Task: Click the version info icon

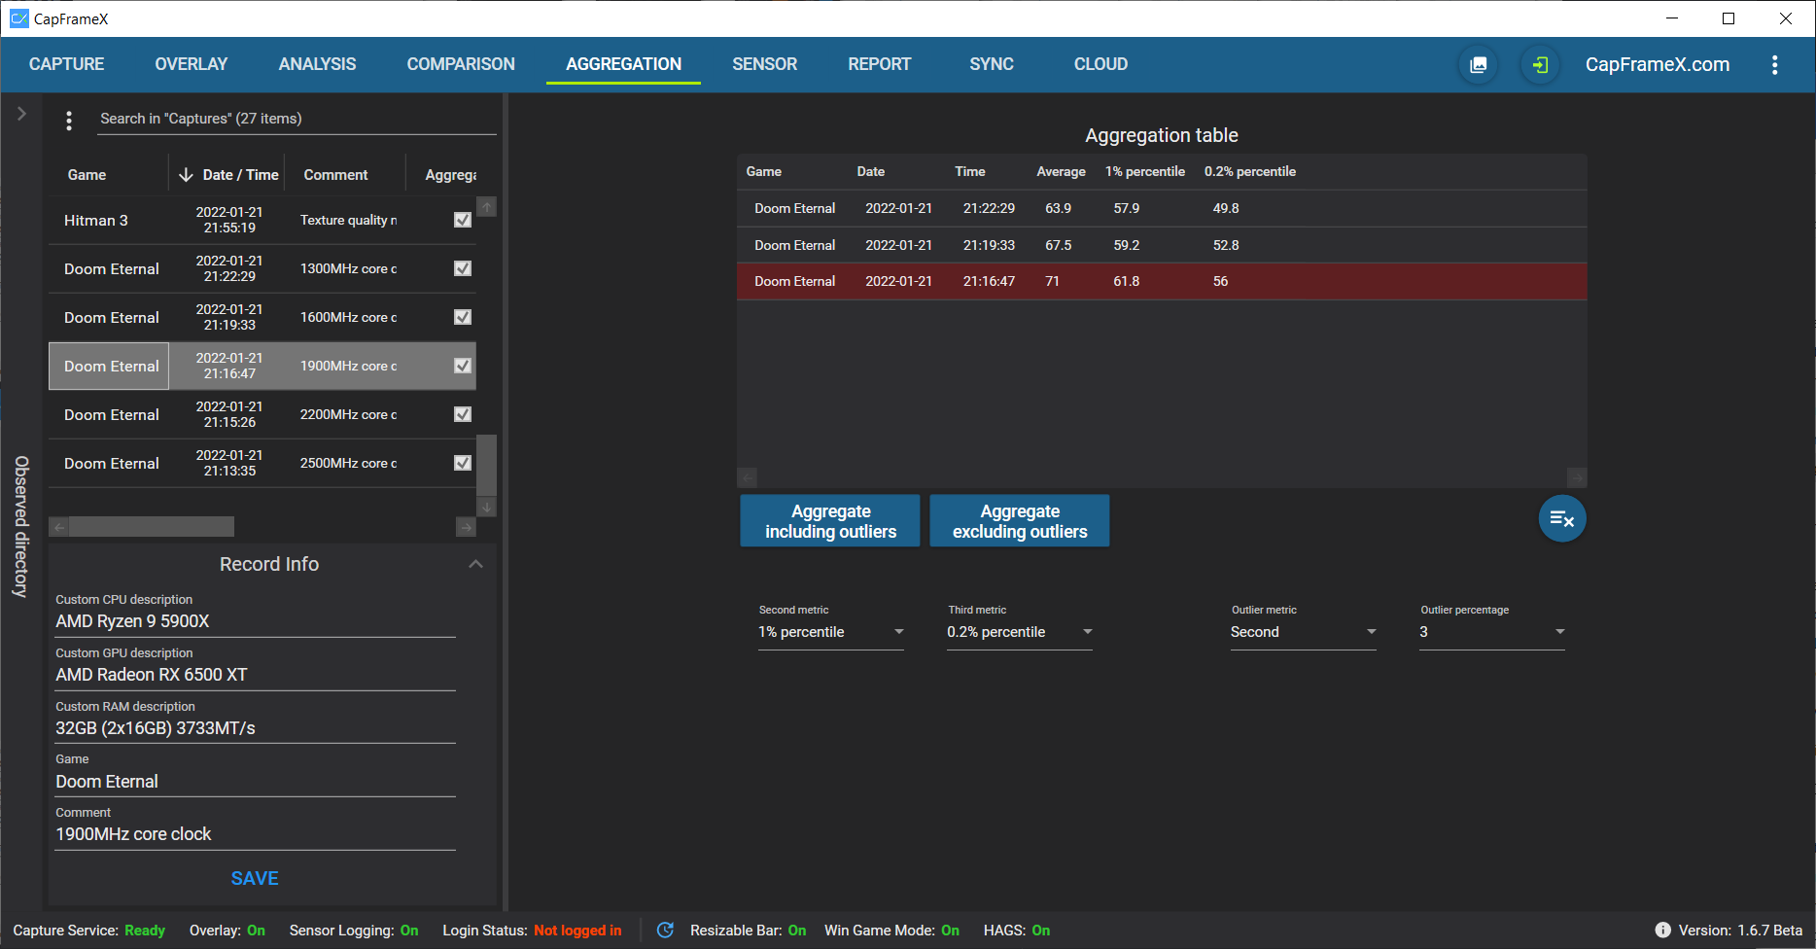Action: 1662,931
